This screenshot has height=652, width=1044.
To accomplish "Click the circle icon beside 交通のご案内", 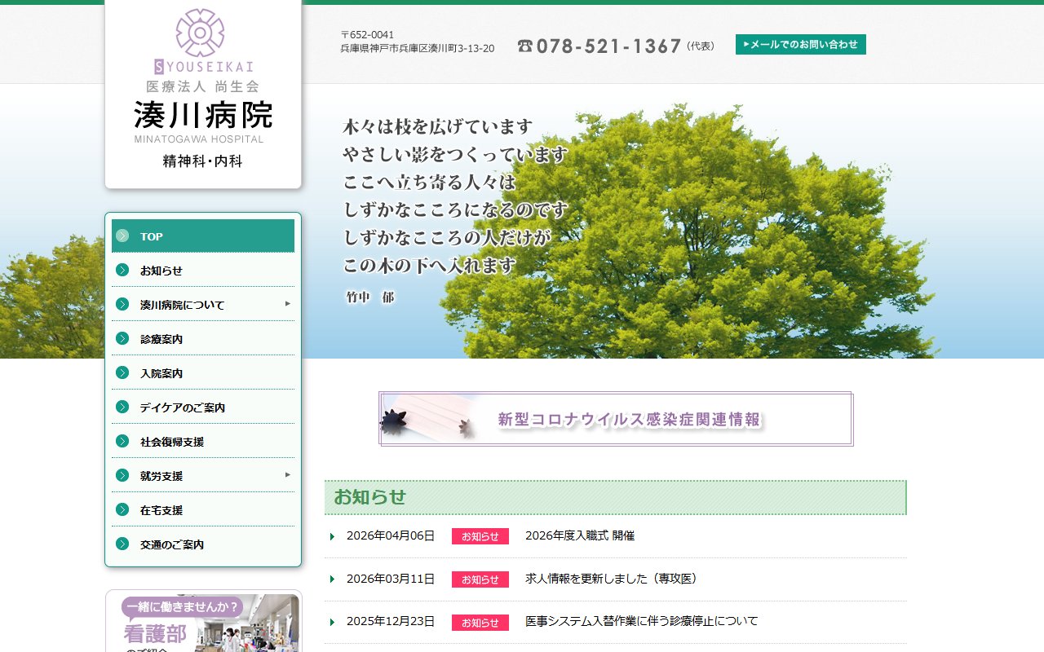I will coord(122,544).
